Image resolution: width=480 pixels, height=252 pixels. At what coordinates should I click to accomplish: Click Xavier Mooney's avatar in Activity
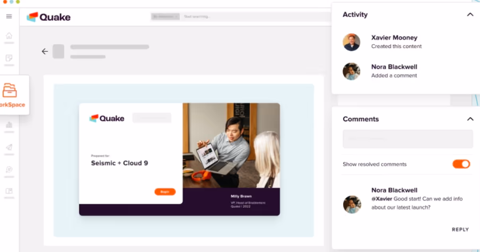tap(352, 42)
